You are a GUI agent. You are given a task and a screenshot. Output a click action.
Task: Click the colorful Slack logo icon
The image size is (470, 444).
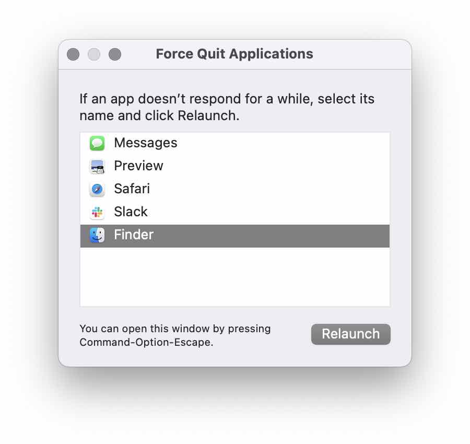click(x=97, y=212)
